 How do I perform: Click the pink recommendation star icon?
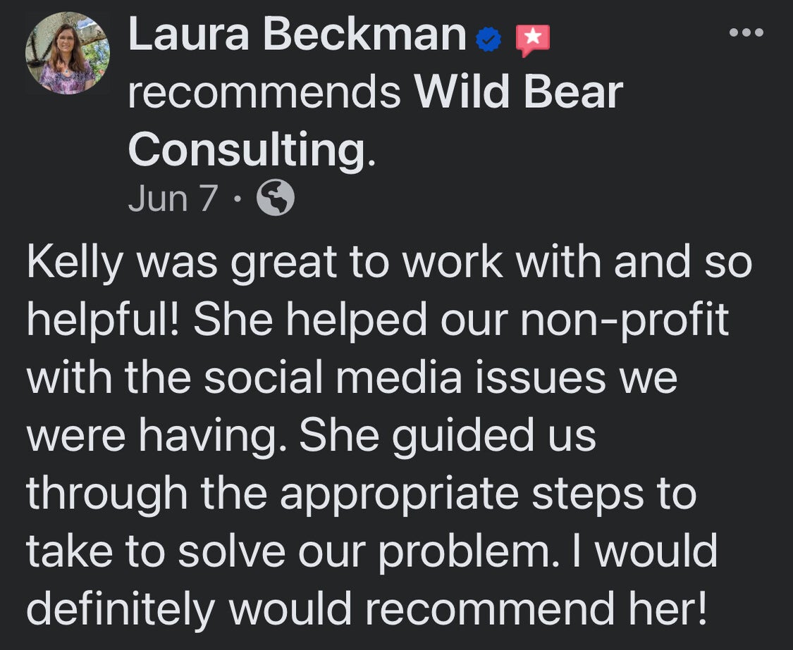pyautogui.click(x=532, y=39)
